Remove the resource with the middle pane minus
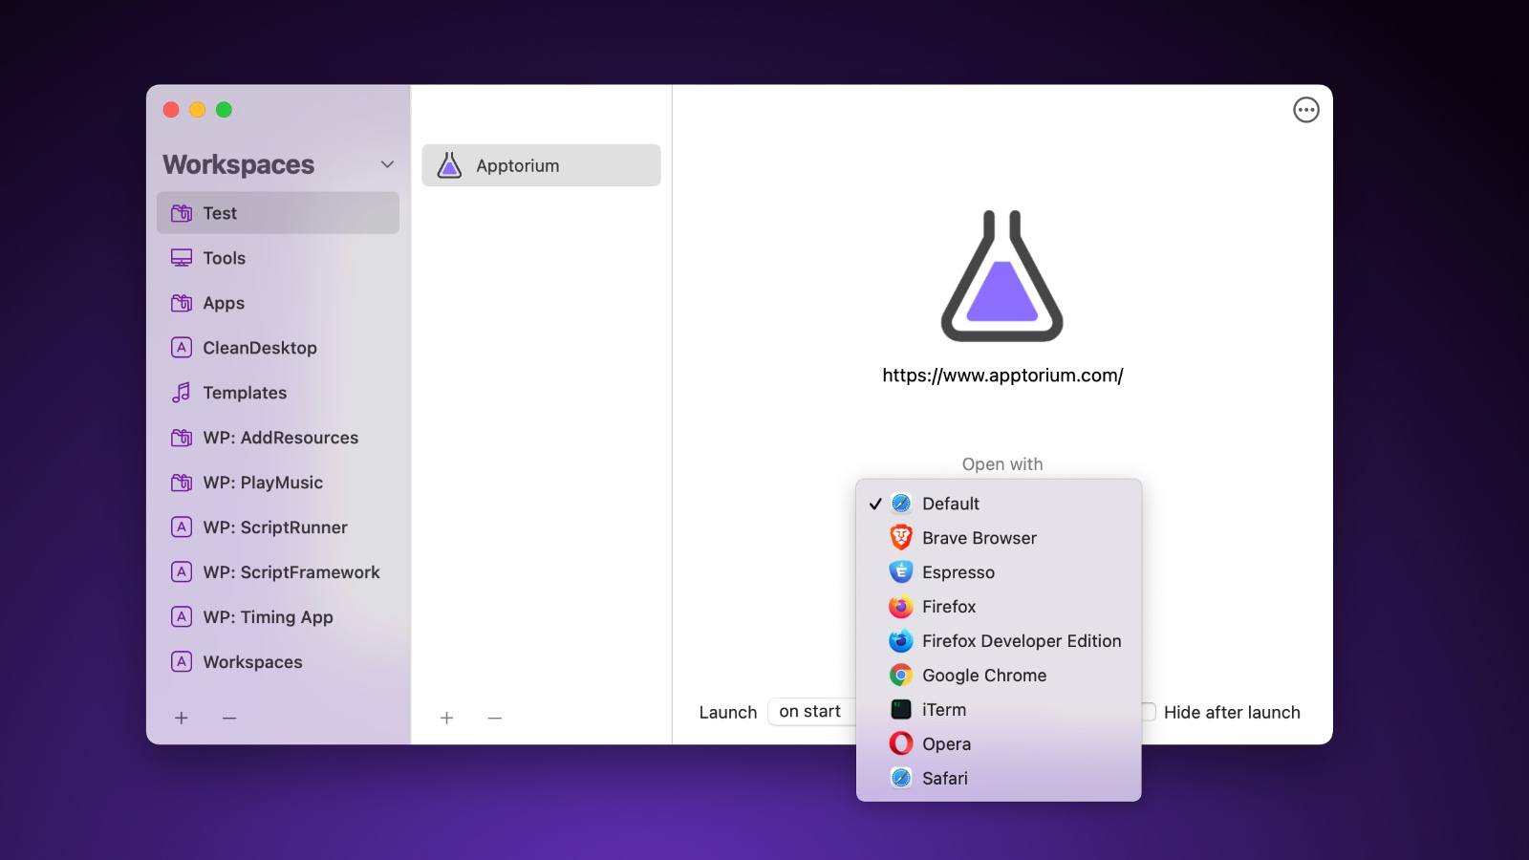1529x860 pixels. (x=494, y=718)
